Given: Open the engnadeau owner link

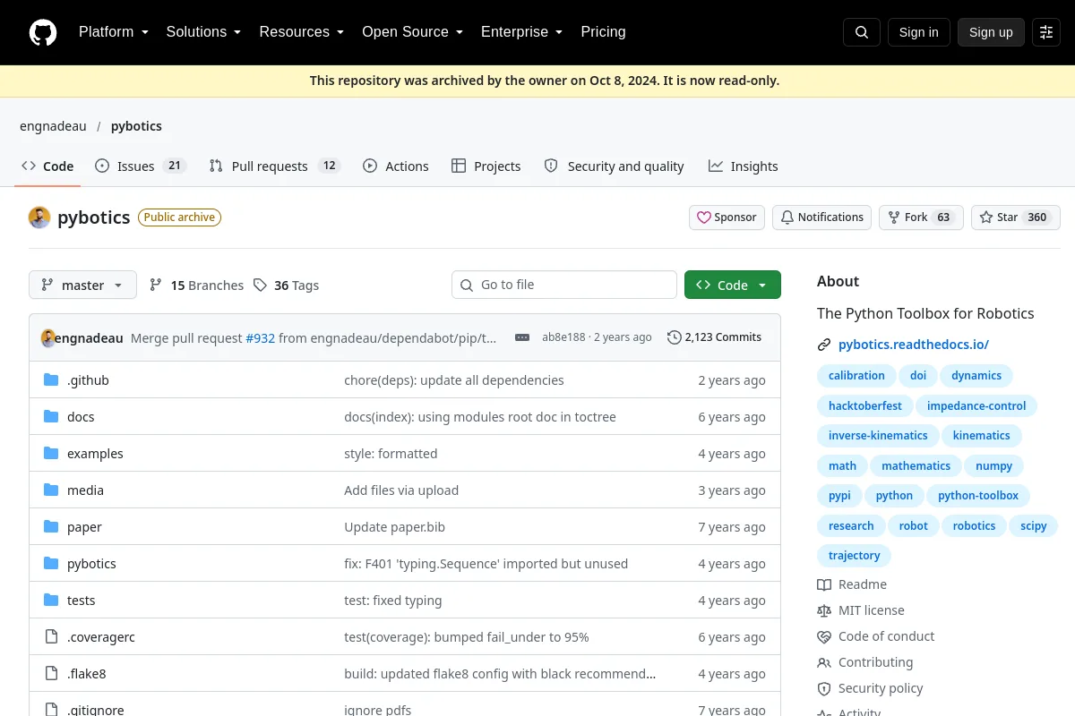Looking at the screenshot, I should click(53, 126).
